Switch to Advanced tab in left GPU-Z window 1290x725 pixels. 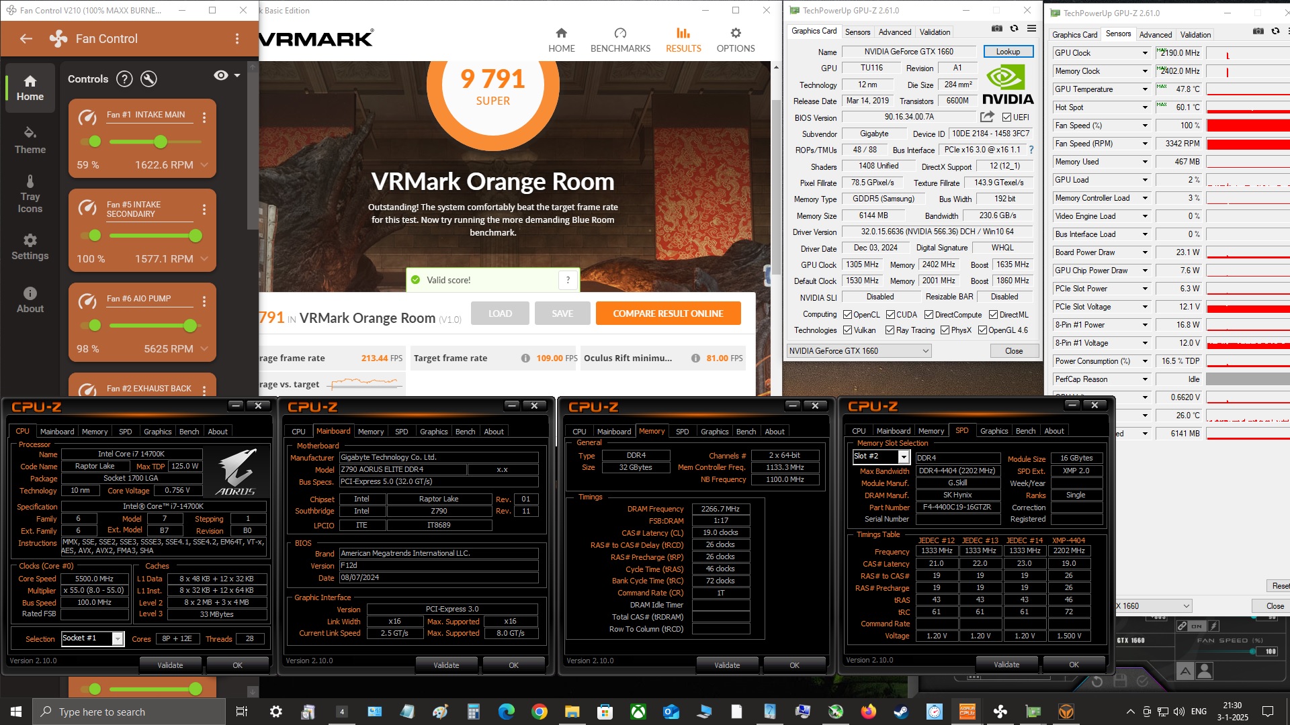pyautogui.click(x=895, y=32)
